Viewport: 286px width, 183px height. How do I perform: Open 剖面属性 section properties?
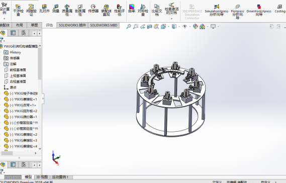pyautogui.click(x=80, y=10)
